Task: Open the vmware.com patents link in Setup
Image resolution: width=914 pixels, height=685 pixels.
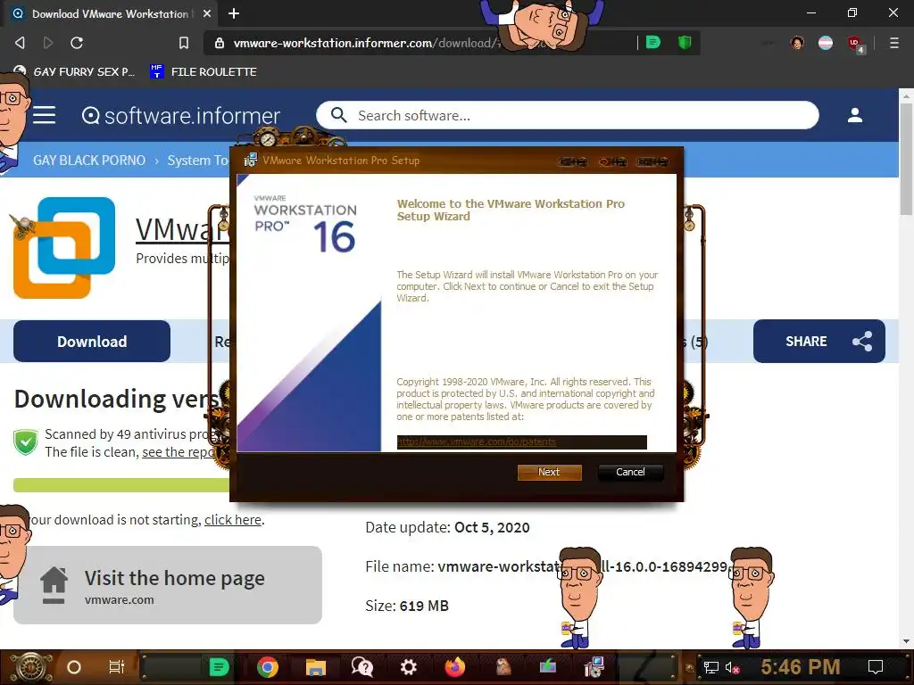Action: tap(477, 442)
